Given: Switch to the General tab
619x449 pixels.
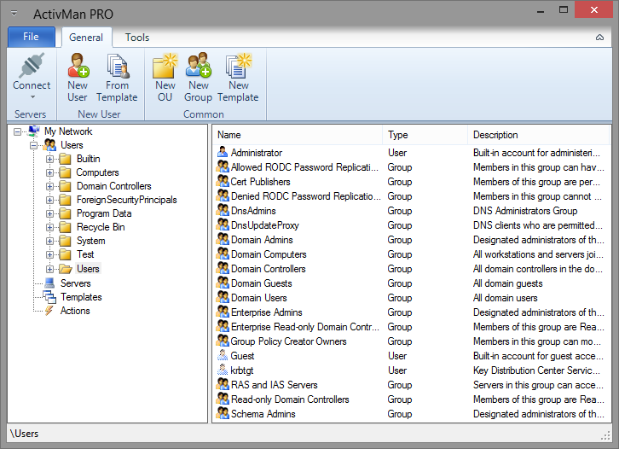Looking at the screenshot, I should click(86, 38).
